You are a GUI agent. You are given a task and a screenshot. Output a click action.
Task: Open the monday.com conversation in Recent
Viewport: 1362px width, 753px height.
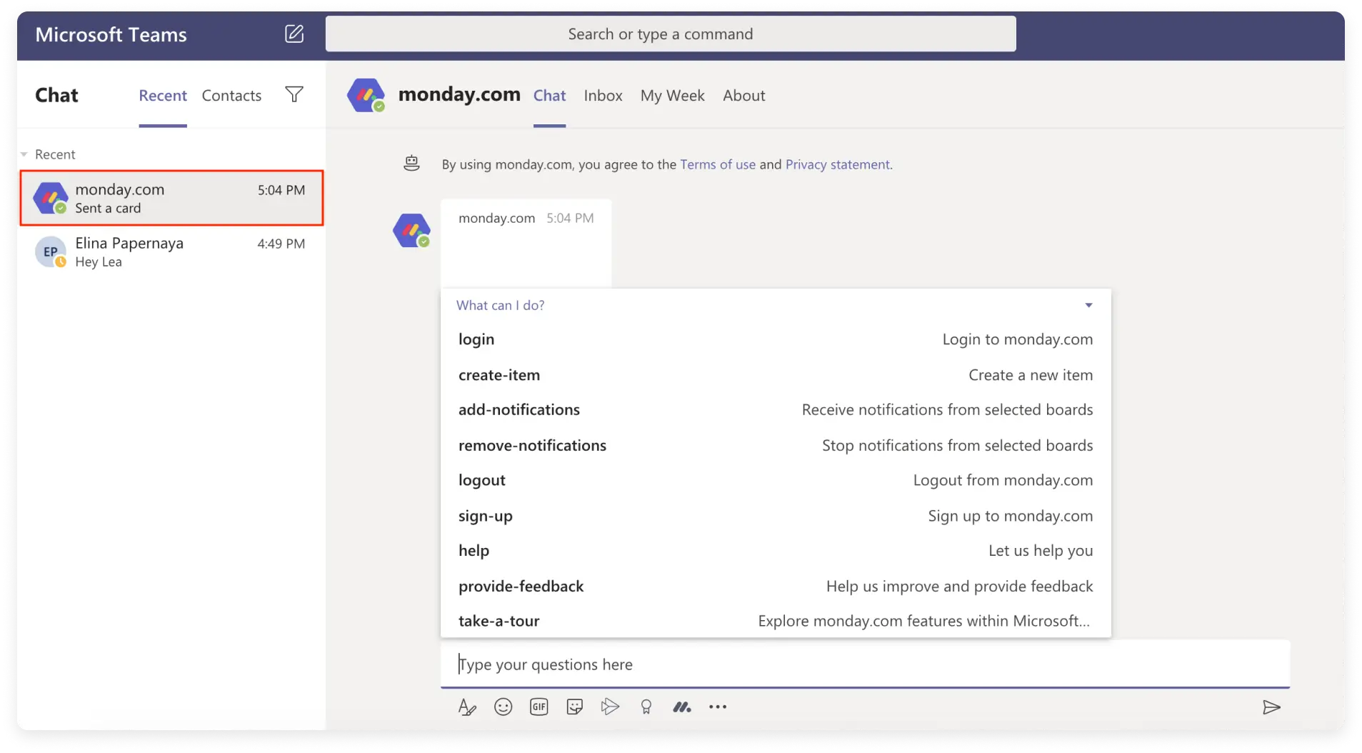(x=171, y=198)
